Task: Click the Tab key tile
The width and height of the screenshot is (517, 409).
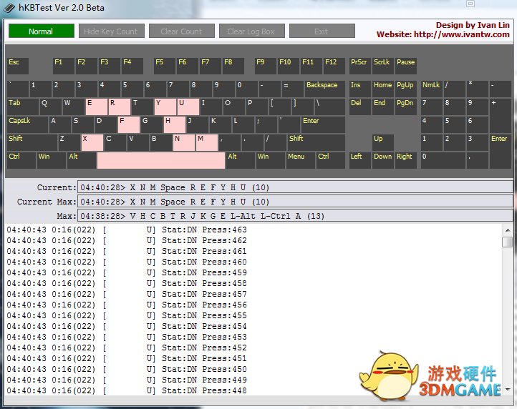Action: coord(23,107)
